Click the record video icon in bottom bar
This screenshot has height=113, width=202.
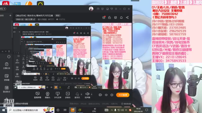(x=100, y=95)
